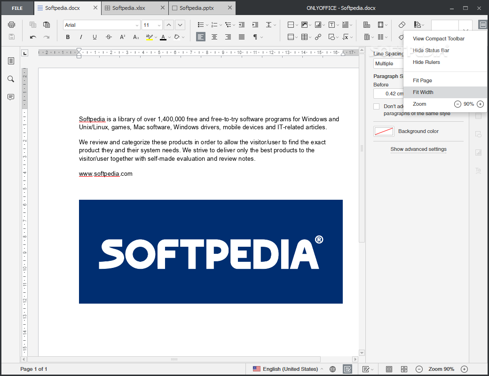
Task: Clear style with the eraser icon
Action: pos(402,24)
